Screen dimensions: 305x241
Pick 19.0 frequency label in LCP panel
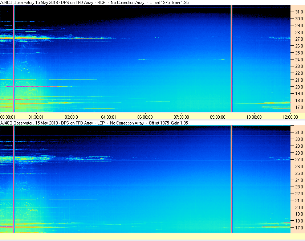click(x=299, y=214)
